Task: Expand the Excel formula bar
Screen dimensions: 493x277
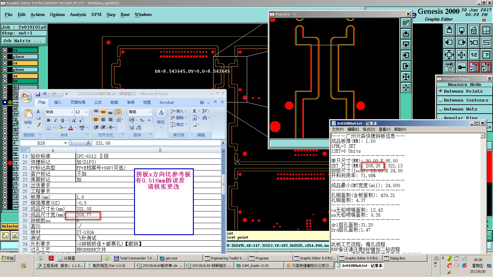Action: (x=223, y=143)
